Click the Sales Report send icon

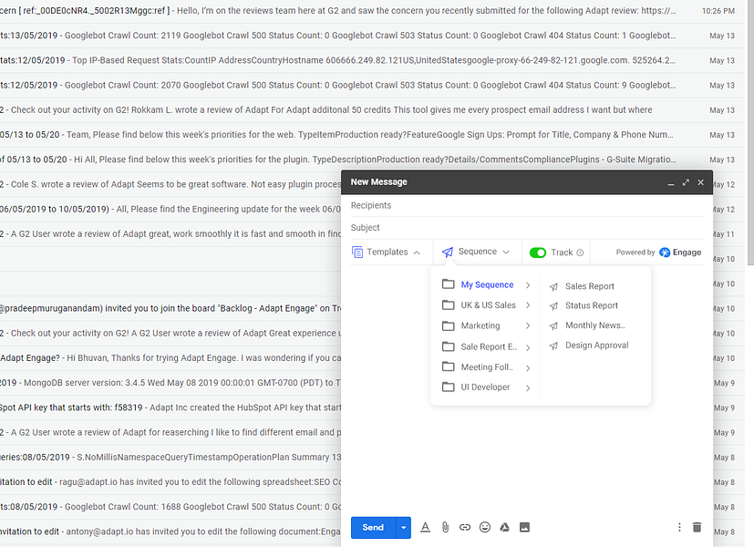click(554, 287)
